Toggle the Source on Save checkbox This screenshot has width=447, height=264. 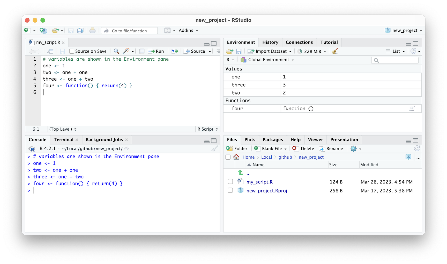click(72, 51)
